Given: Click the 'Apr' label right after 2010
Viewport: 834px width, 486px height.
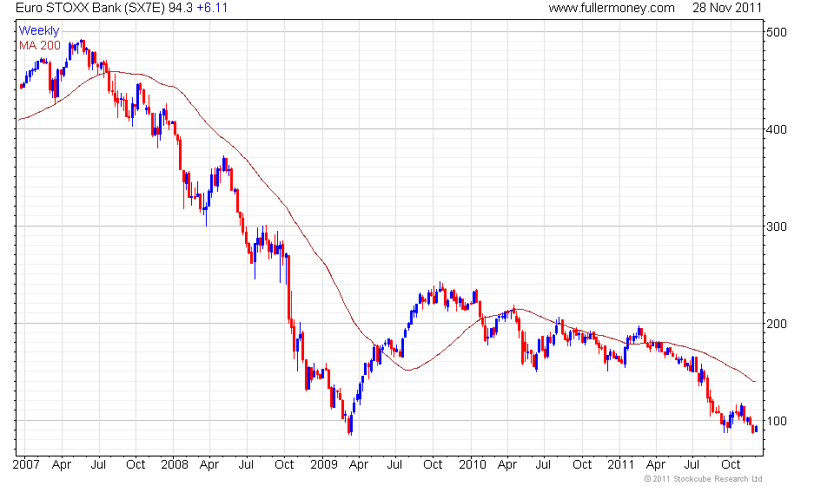Looking at the screenshot, I should (506, 465).
